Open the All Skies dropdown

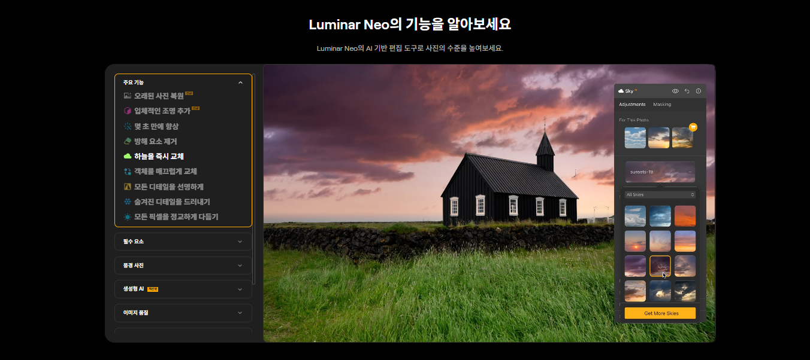(x=660, y=195)
